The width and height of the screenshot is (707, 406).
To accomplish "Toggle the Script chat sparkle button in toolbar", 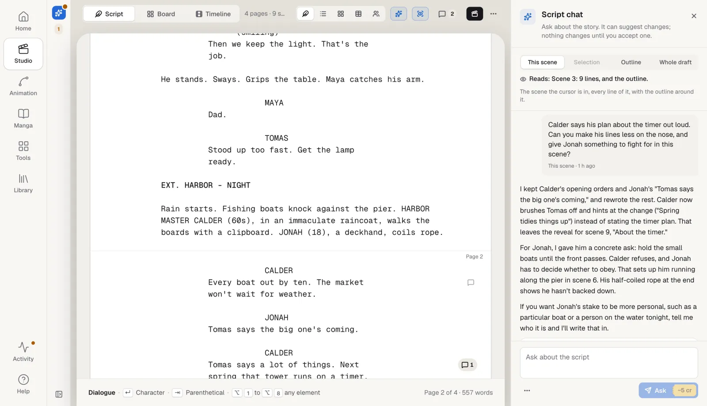I will (399, 14).
